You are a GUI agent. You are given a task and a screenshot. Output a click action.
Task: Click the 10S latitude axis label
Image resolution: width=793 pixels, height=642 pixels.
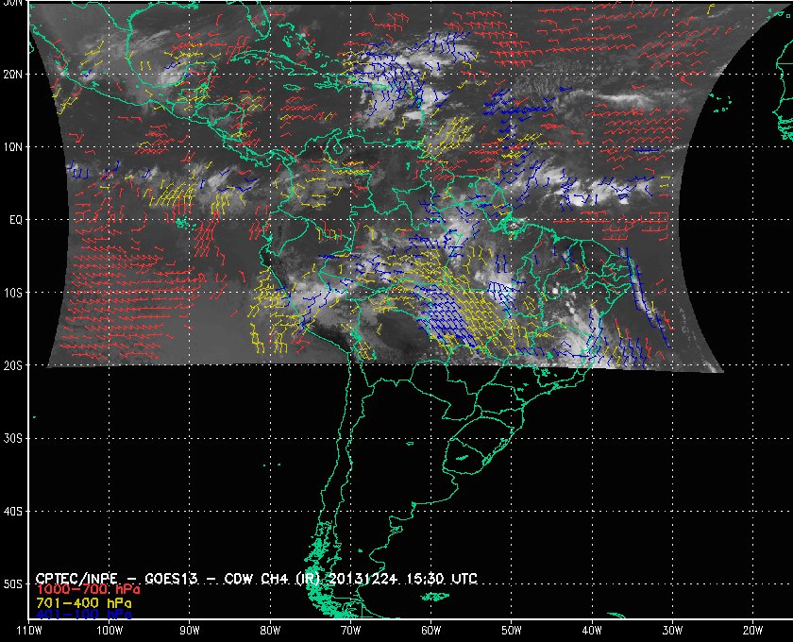12,293
